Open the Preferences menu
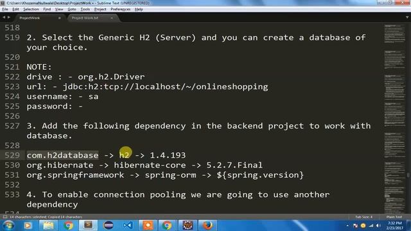Viewport: 411px width, 231px height. (x=120, y=9)
